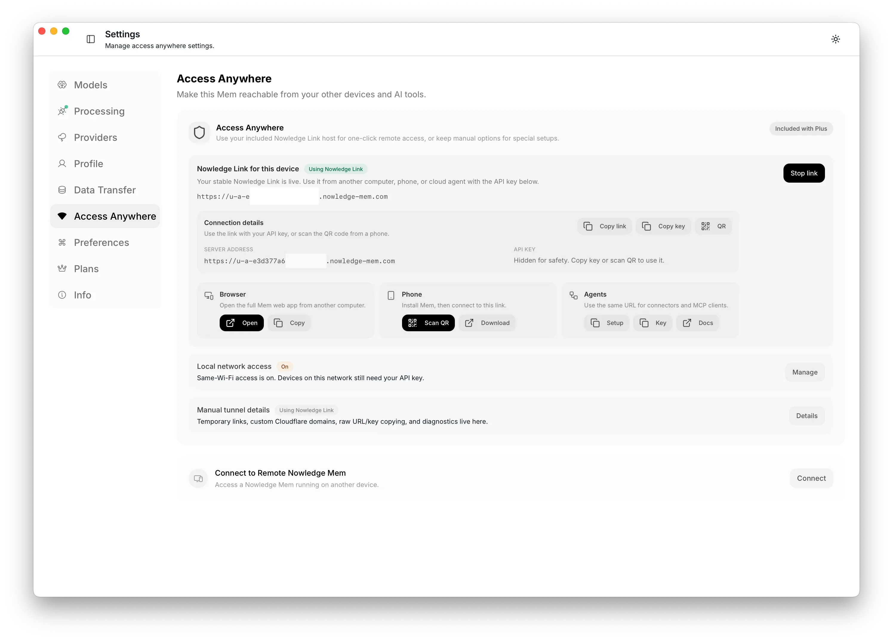Copy link in Connection details
Viewport: 893px width, 641px height.
pos(604,226)
